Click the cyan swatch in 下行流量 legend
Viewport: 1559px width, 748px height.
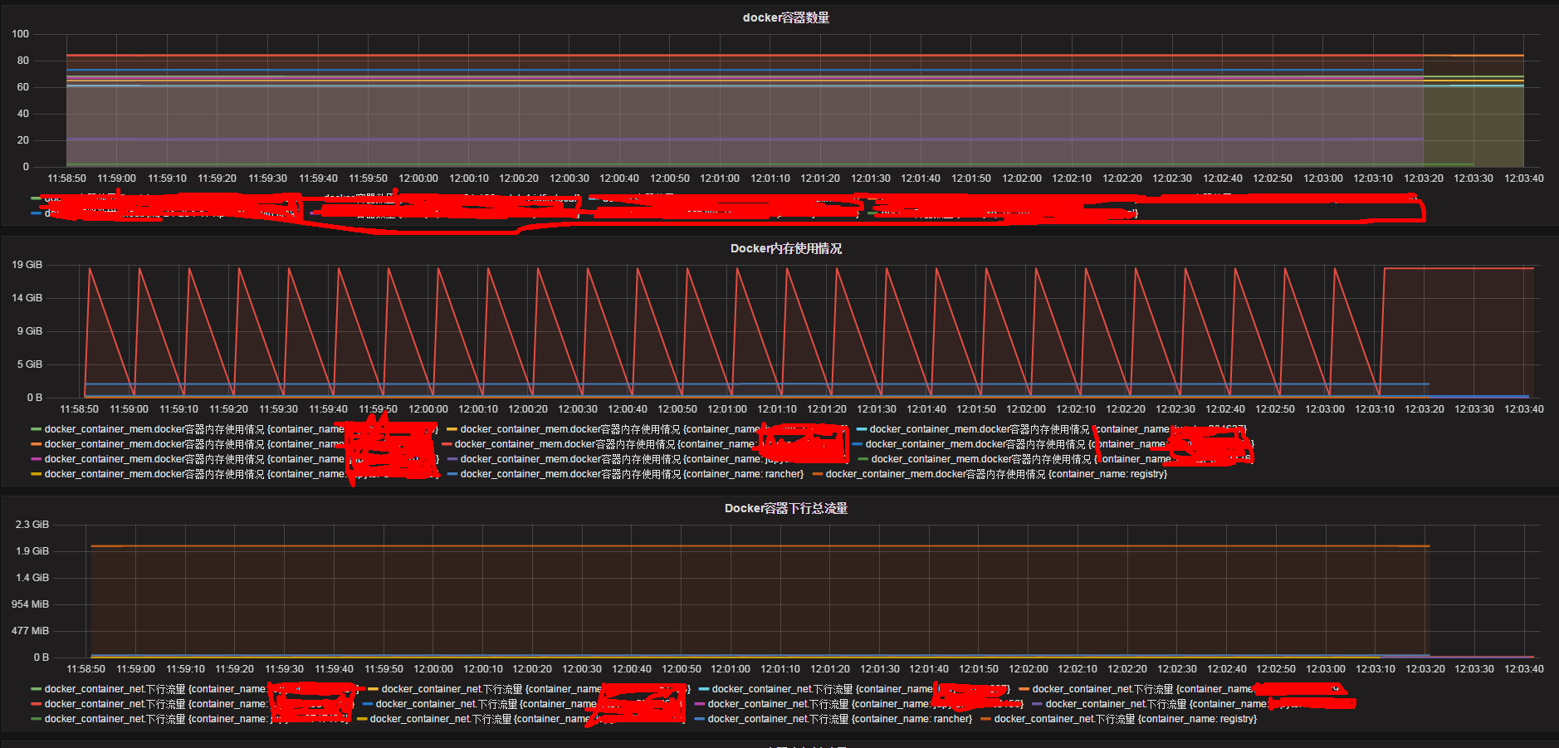pyautogui.click(x=704, y=689)
